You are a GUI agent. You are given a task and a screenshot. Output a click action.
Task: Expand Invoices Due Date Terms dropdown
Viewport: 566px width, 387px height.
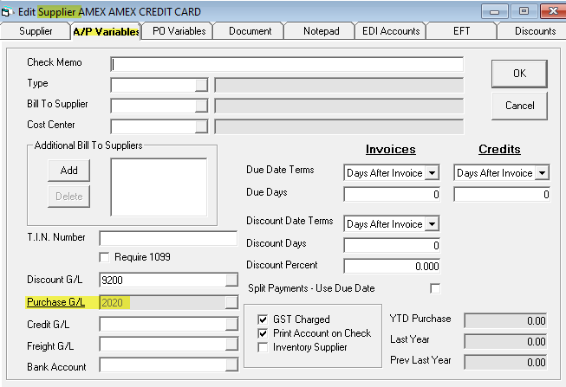432,173
